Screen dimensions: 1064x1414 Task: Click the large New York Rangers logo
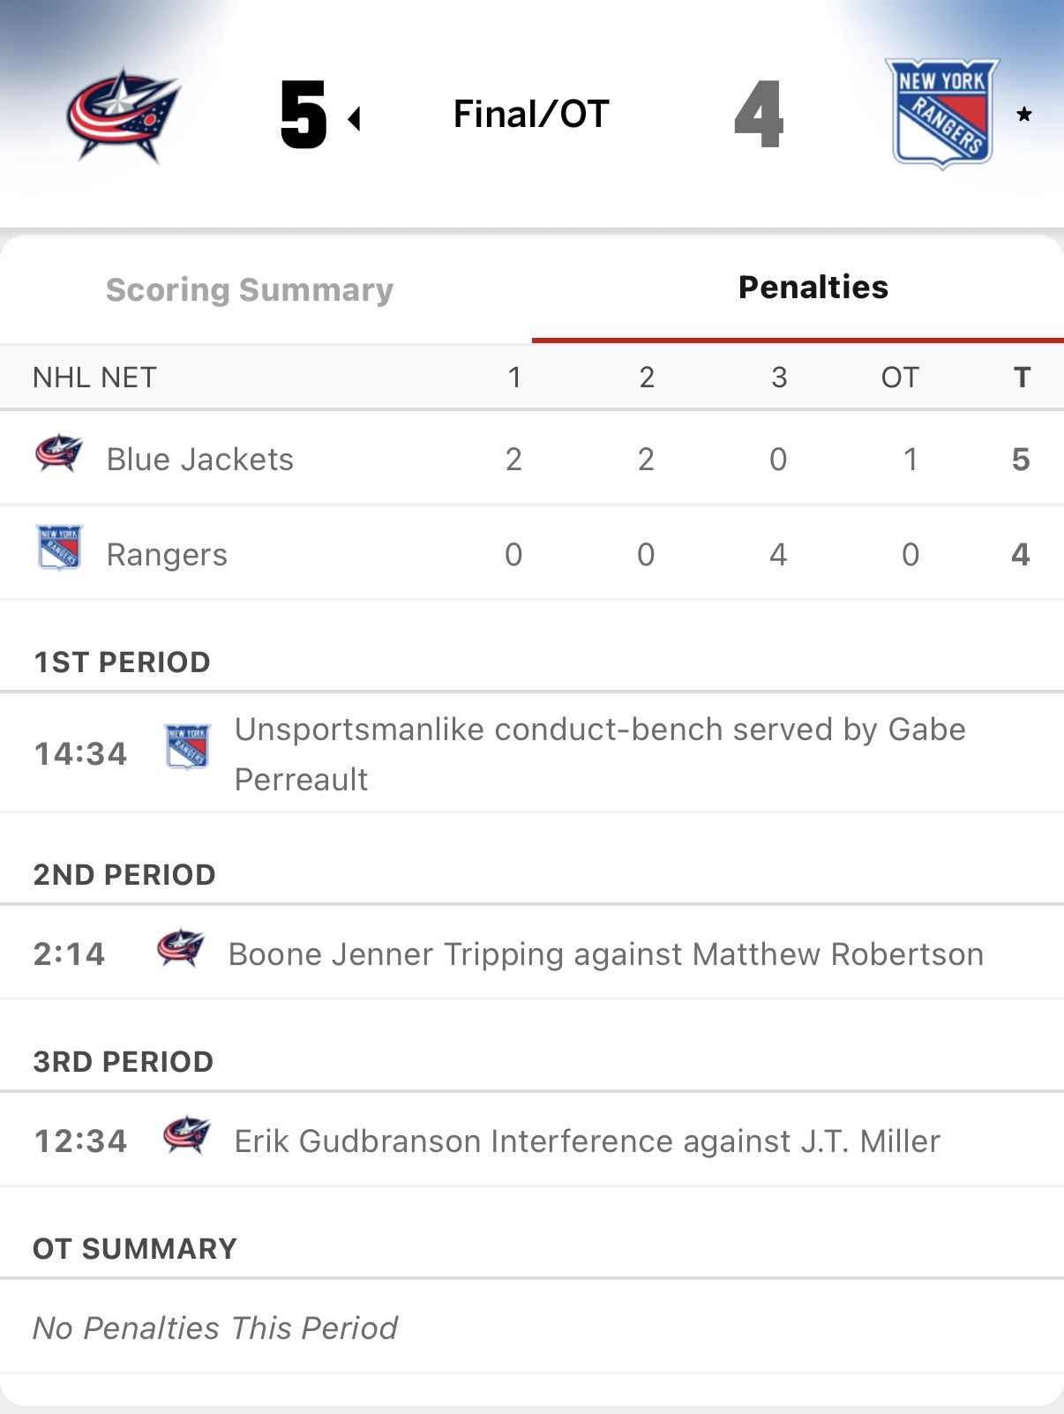click(941, 113)
